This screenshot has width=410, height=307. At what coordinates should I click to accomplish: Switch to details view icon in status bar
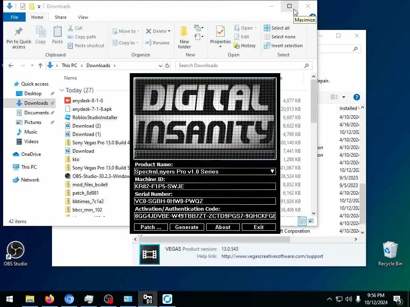(x=302, y=221)
